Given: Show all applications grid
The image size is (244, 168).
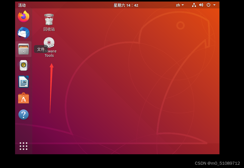Looking at the screenshot, I should tap(24, 146).
